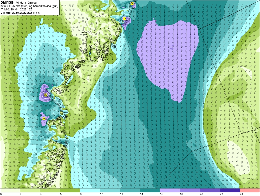Click the 16–18 m/s light lilac legend swatch
This screenshot has height=196, width=260.
click(170, 190)
